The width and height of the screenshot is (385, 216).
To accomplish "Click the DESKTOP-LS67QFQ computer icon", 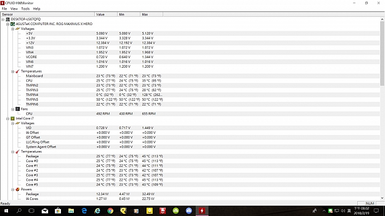I will pyautogui.click(x=8, y=19).
